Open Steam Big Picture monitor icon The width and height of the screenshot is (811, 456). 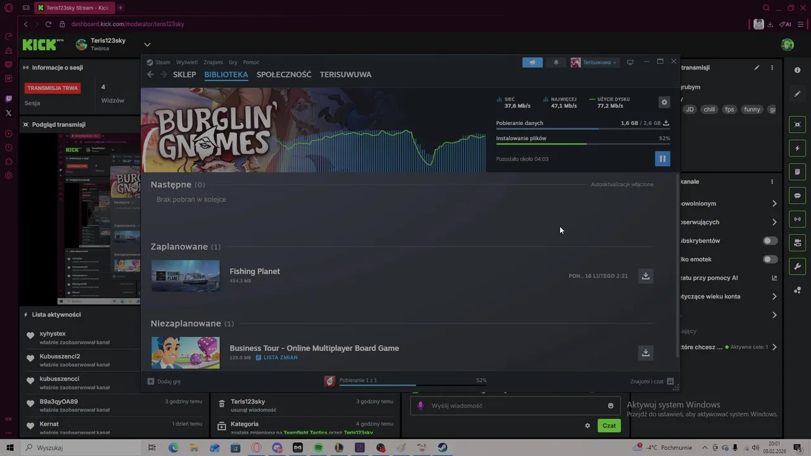coord(630,62)
